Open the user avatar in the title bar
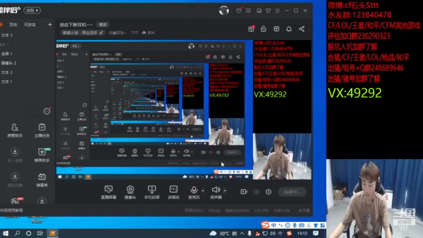Viewport: 423px width, 238px height. point(224,11)
